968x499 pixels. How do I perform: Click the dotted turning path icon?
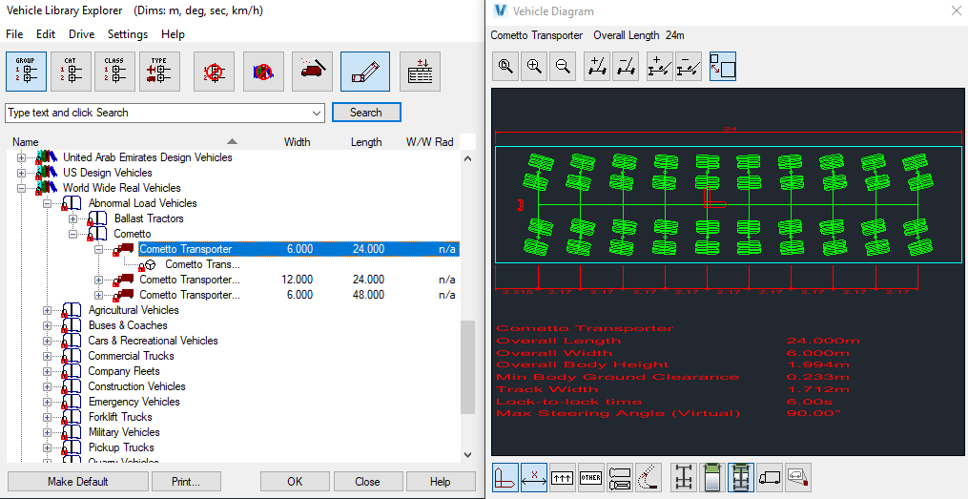click(649, 477)
